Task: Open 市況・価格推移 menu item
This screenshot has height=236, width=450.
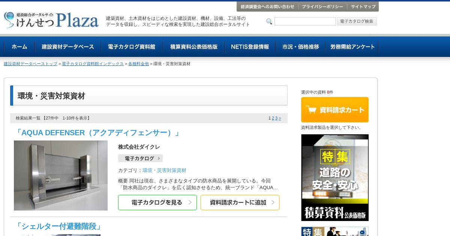Action: (301, 47)
